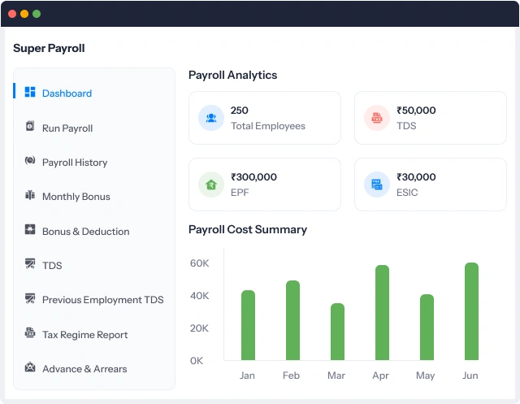This screenshot has height=404, width=520.
Task: Click the Mar month label
Action: tap(336, 376)
